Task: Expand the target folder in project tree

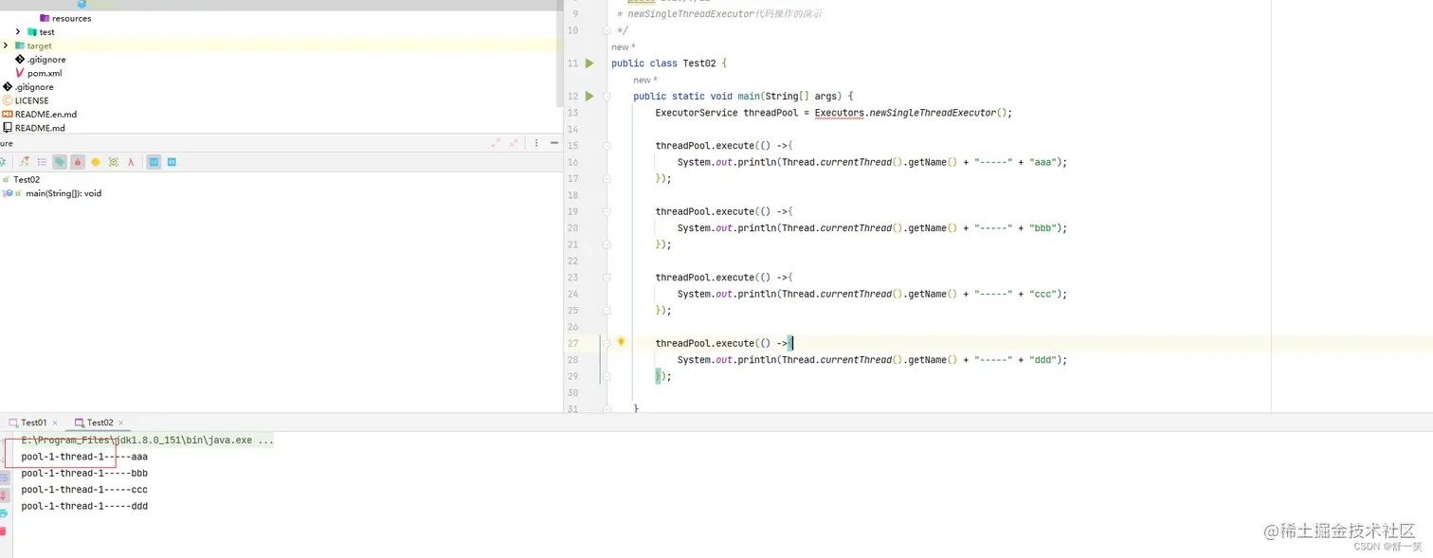Action: pyautogui.click(x=6, y=45)
